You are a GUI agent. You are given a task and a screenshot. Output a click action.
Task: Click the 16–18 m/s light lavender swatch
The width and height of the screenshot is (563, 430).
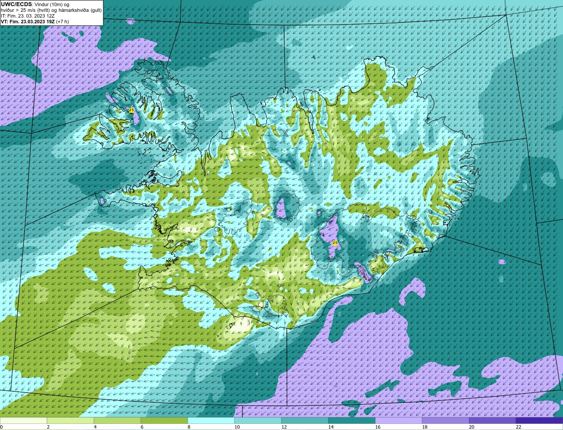pos(398,421)
